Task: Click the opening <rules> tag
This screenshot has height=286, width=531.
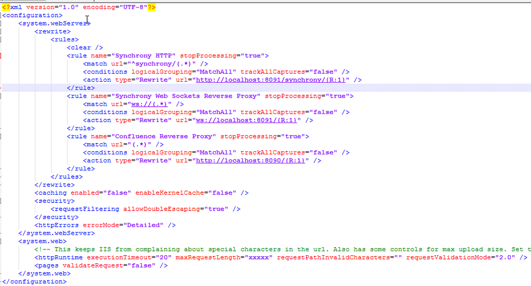Action: [x=65, y=40]
